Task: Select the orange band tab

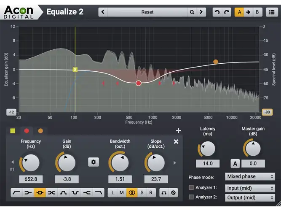Action: 41,131
